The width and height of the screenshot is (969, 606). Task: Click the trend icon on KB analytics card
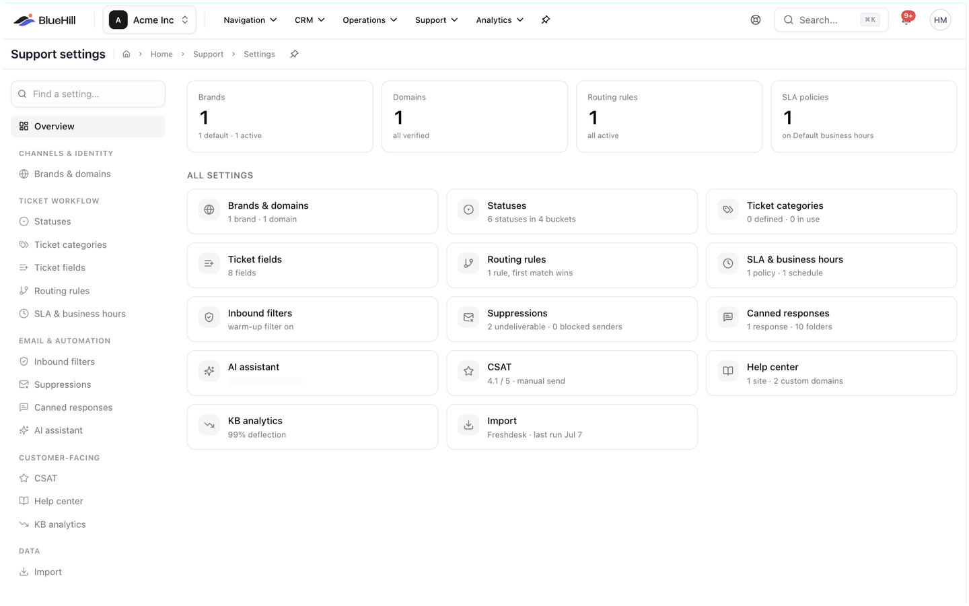click(209, 425)
